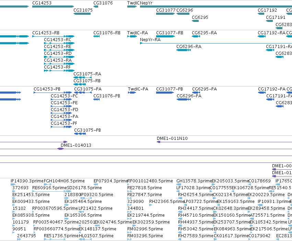Click protein CG14253-PE
Image resolution: width=292 pixels, height=241 pixels.
click(64, 103)
